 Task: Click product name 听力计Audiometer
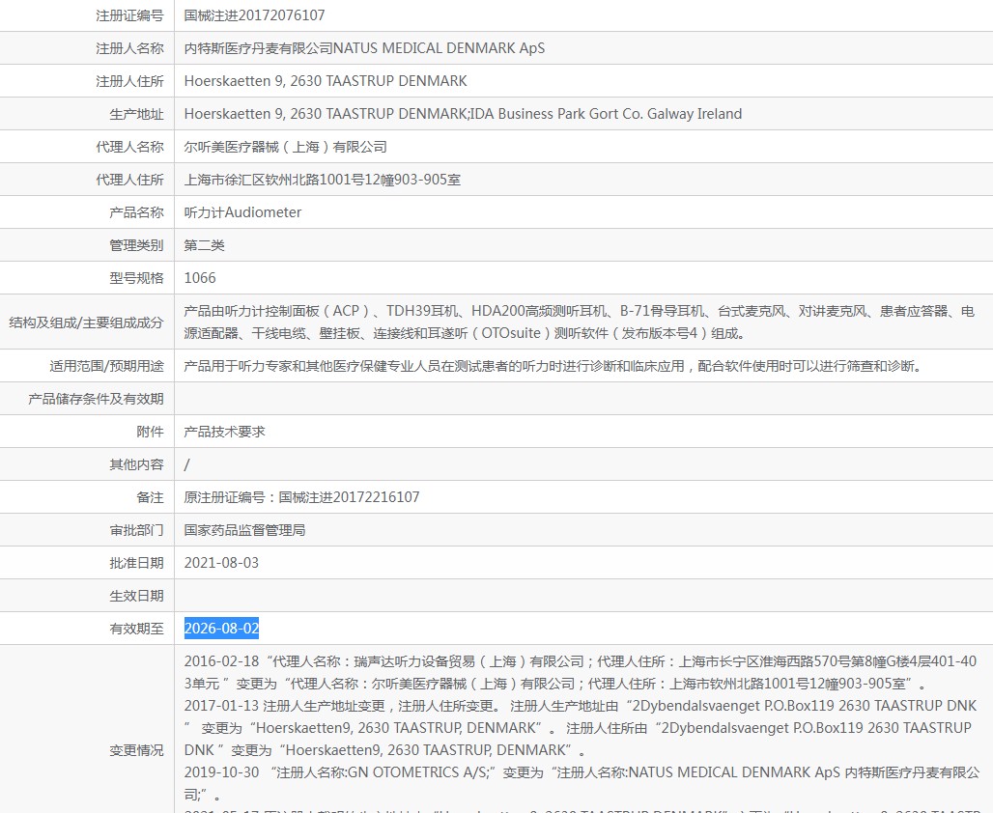coord(242,212)
